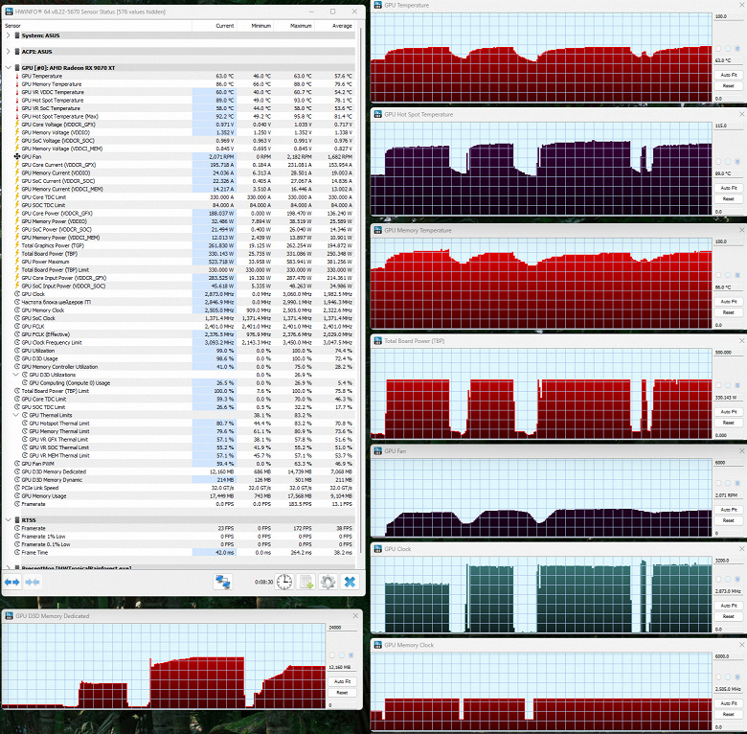Click window icon of GPU Temperature graph
The width and height of the screenshot is (747, 734).
(x=377, y=5)
